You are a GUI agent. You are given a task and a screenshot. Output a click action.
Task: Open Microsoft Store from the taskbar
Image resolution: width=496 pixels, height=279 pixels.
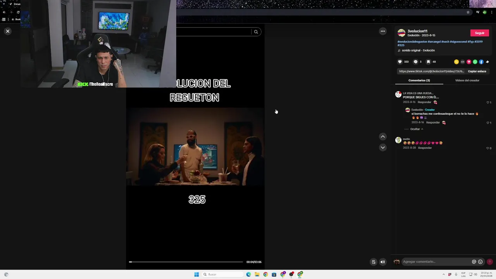coord(274,274)
